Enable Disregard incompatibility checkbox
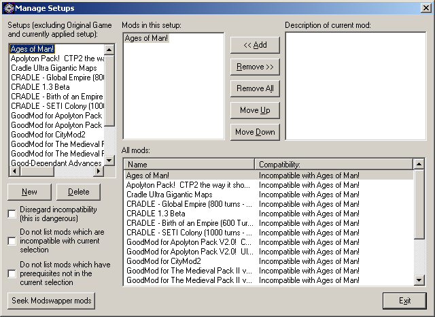Screen dimensions: 435x317 (12, 214)
